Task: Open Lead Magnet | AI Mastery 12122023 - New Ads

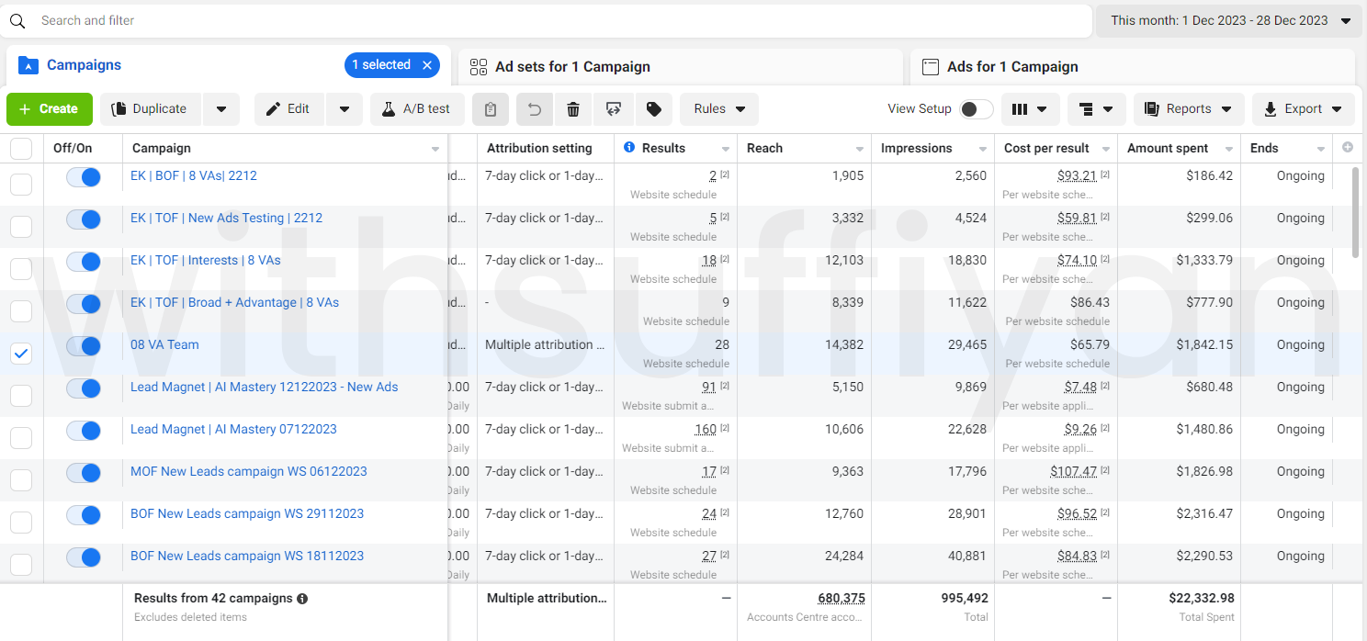Action: [265, 388]
